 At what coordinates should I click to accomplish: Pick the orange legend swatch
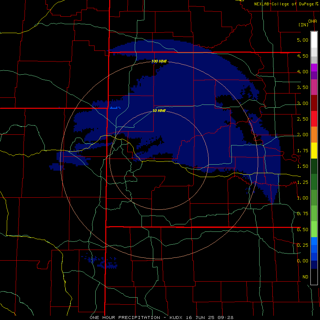[x=314, y=135]
